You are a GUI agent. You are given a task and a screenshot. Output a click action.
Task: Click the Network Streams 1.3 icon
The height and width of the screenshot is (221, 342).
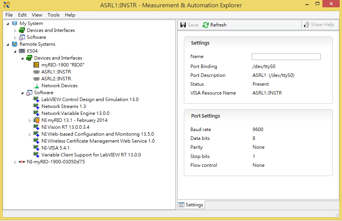point(36,106)
